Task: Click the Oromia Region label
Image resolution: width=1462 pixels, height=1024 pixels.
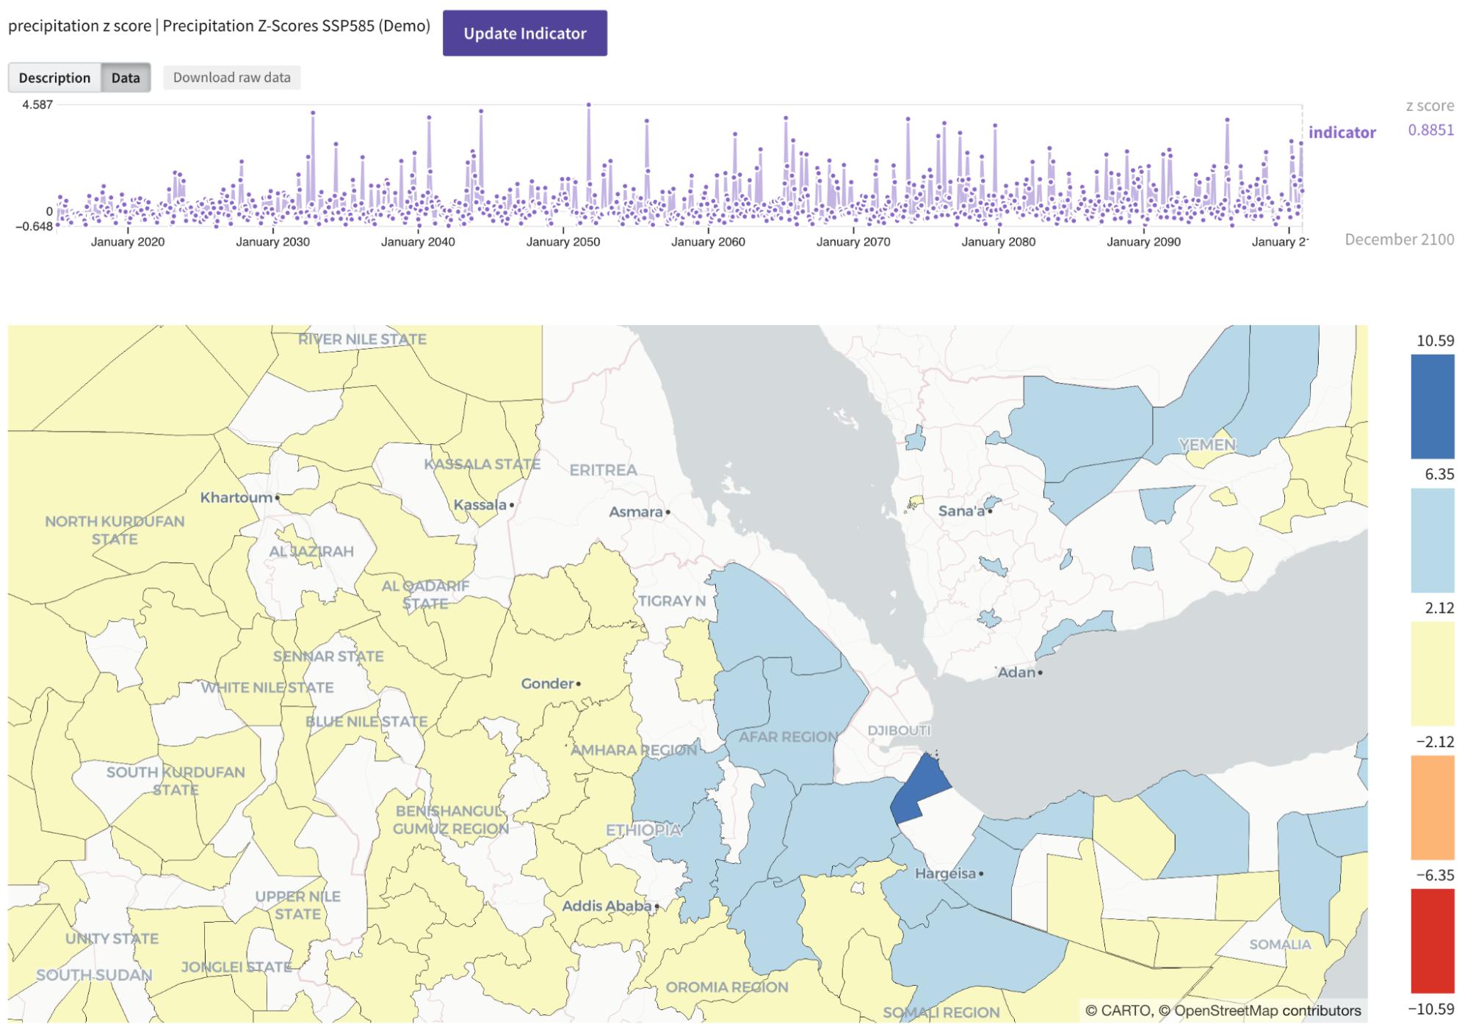Action: (x=727, y=987)
